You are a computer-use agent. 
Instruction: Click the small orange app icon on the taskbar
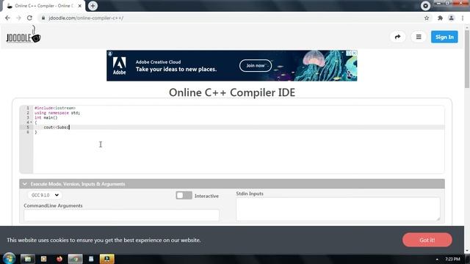tap(44, 259)
